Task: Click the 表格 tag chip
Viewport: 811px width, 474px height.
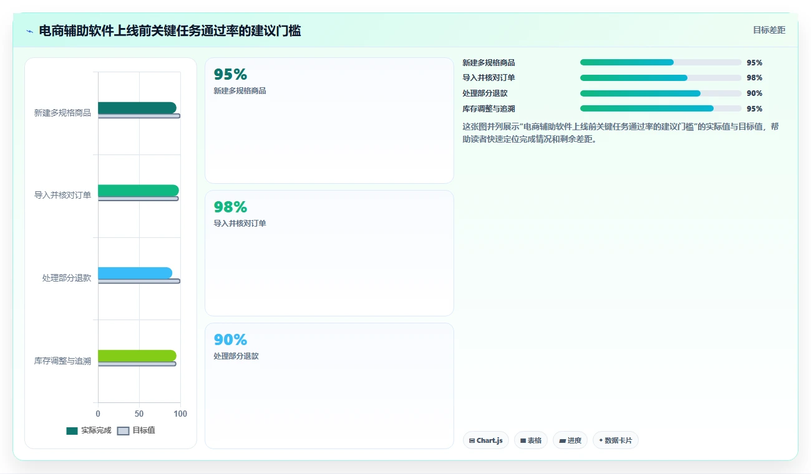Action: [x=531, y=440]
